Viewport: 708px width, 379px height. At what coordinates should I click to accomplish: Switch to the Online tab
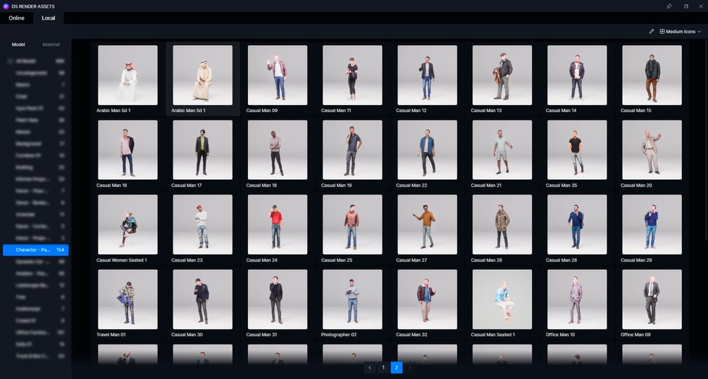point(16,18)
